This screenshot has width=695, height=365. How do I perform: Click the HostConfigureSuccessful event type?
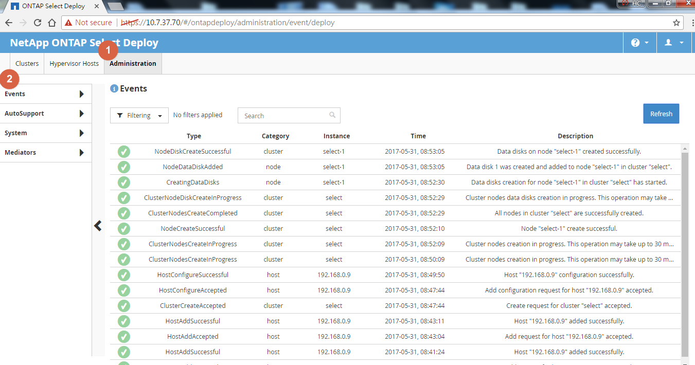[x=193, y=275]
